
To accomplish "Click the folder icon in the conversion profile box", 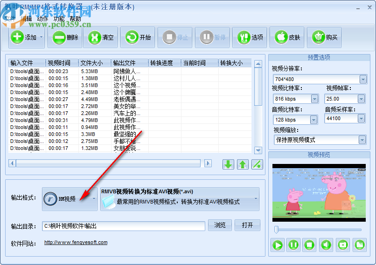I will (x=108, y=202).
